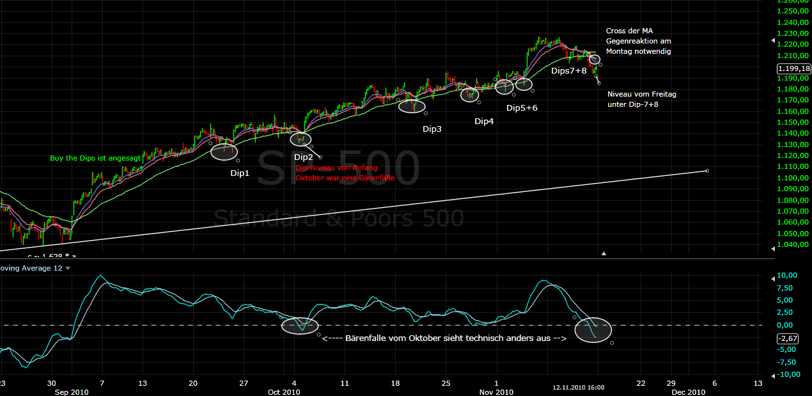The width and height of the screenshot is (812, 396).
Task: Click the Bärenfalle vom Oktober indicator annotation
Action: point(444,338)
